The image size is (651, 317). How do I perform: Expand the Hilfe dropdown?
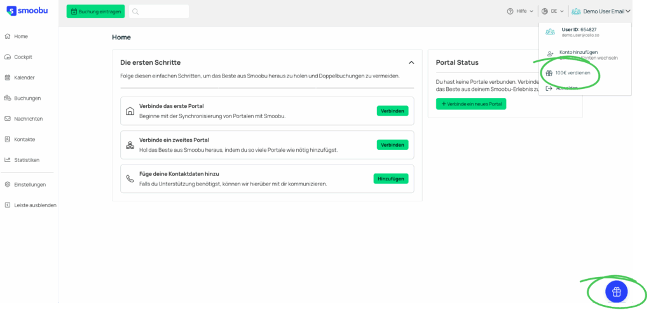click(520, 11)
